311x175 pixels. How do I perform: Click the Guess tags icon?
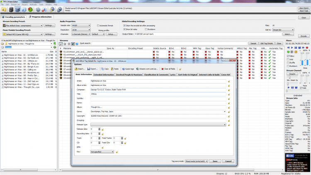(x=124, y=69)
